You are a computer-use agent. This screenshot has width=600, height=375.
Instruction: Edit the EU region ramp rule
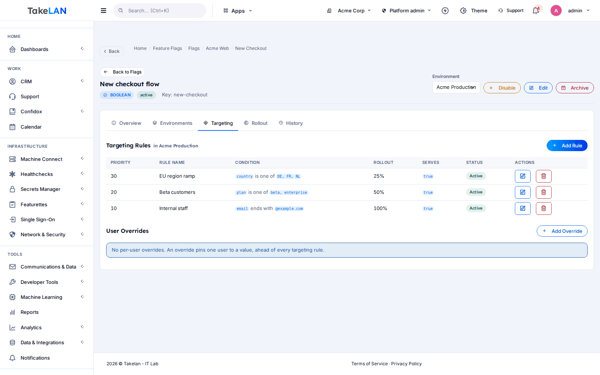(x=523, y=176)
